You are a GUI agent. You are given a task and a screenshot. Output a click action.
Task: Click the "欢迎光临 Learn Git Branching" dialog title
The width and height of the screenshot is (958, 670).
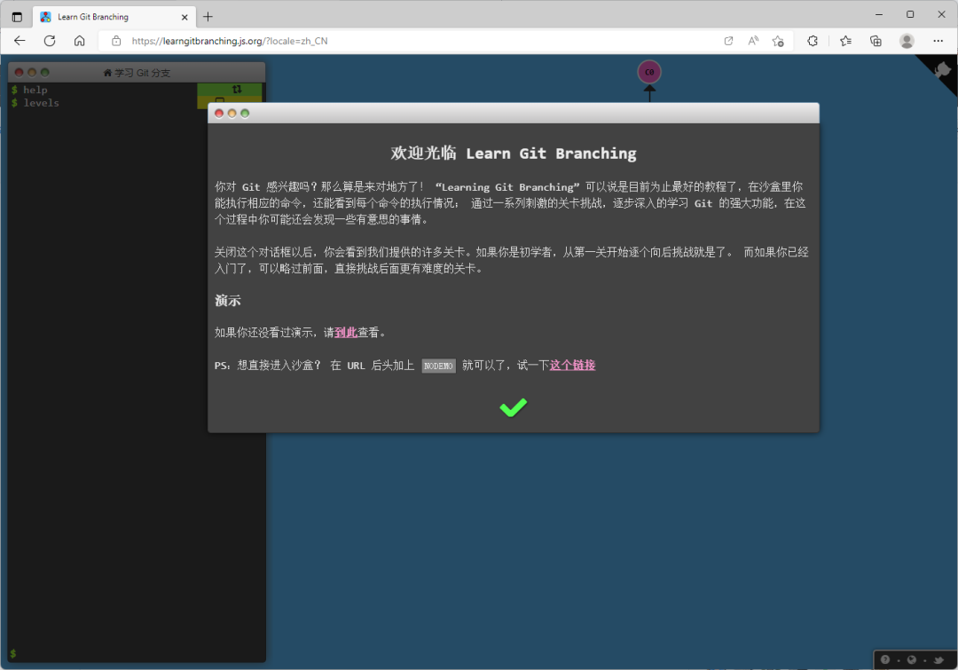coord(514,153)
